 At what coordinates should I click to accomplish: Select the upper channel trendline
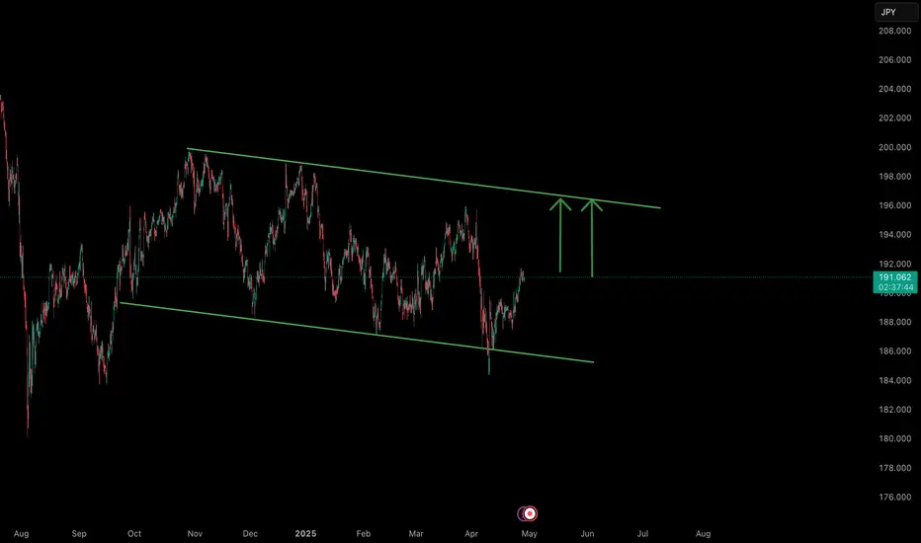click(x=423, y=178)
